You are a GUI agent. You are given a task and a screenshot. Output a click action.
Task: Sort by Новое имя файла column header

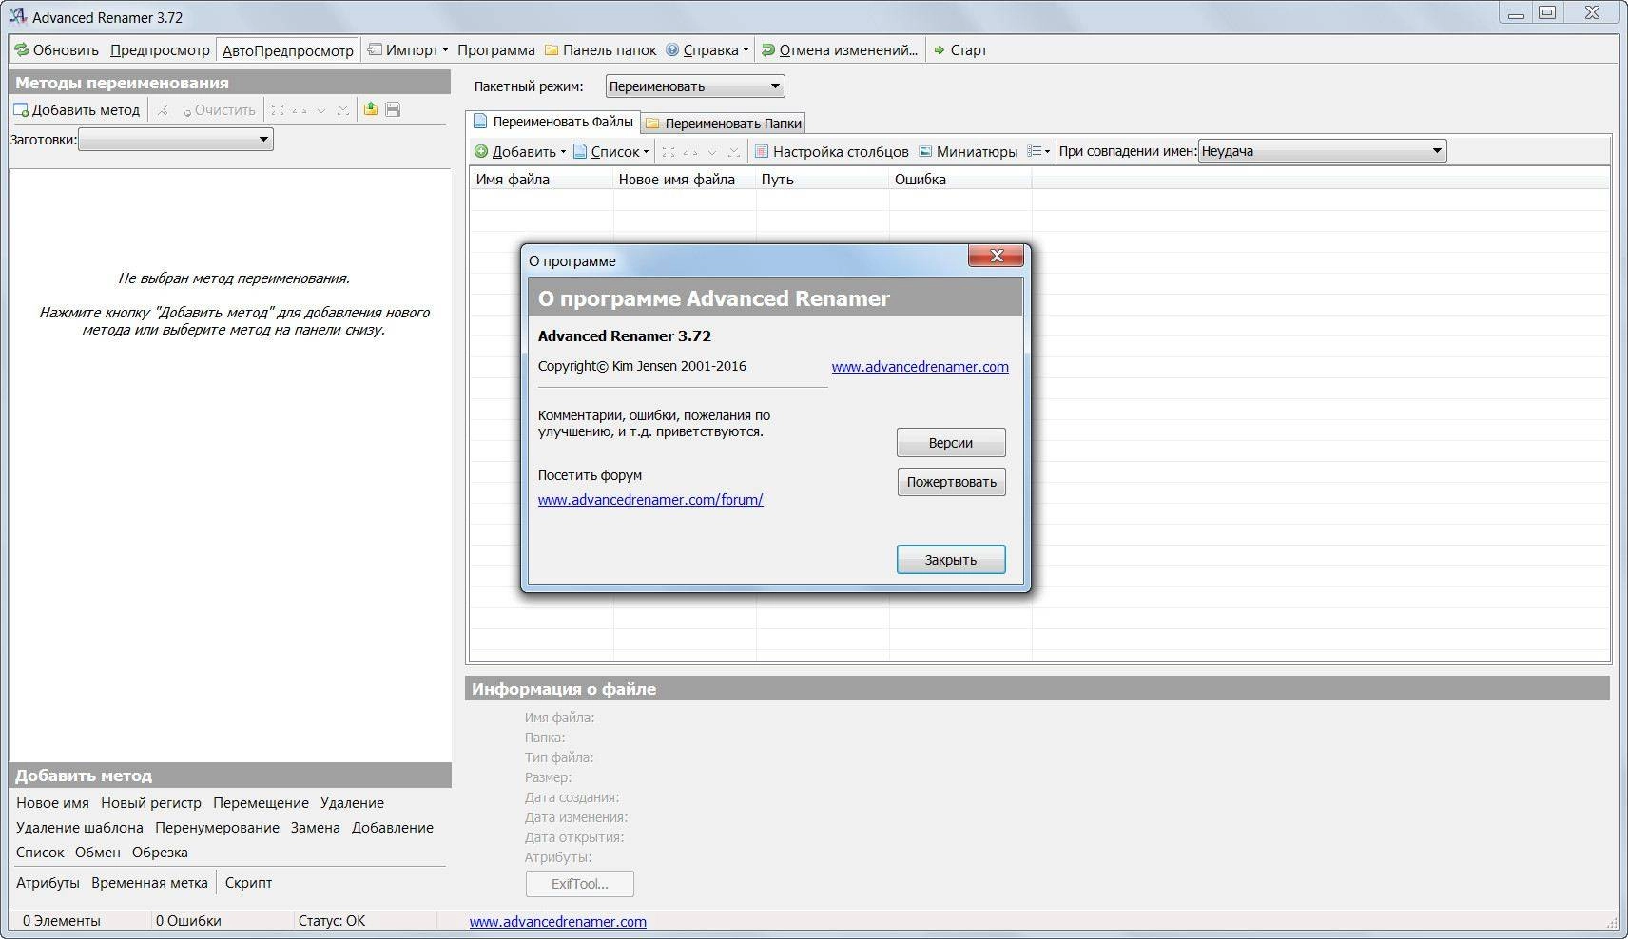[x=685, y=179]
